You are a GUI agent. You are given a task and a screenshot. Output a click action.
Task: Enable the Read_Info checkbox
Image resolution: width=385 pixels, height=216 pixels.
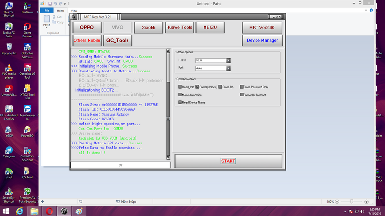coord(180,87)
